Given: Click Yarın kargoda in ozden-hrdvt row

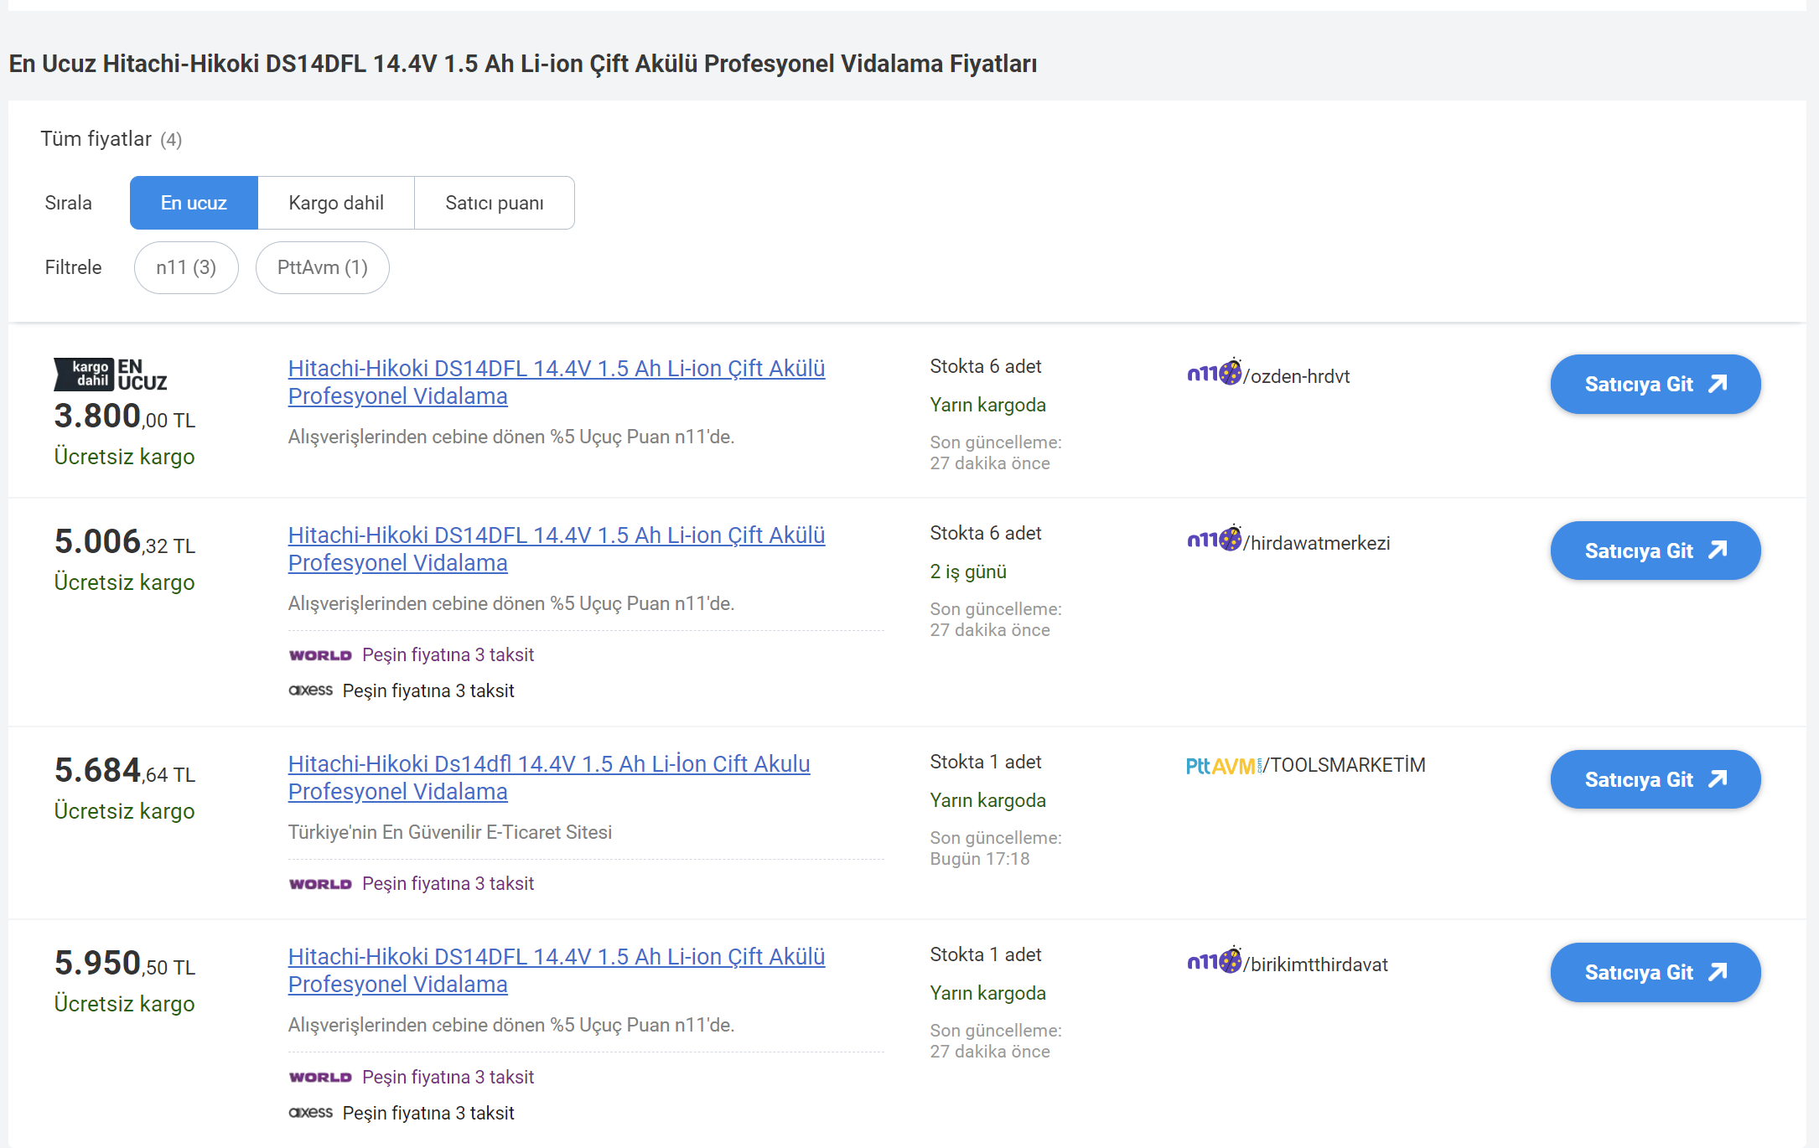Looking at the screenshot, I should pos(987,405).
